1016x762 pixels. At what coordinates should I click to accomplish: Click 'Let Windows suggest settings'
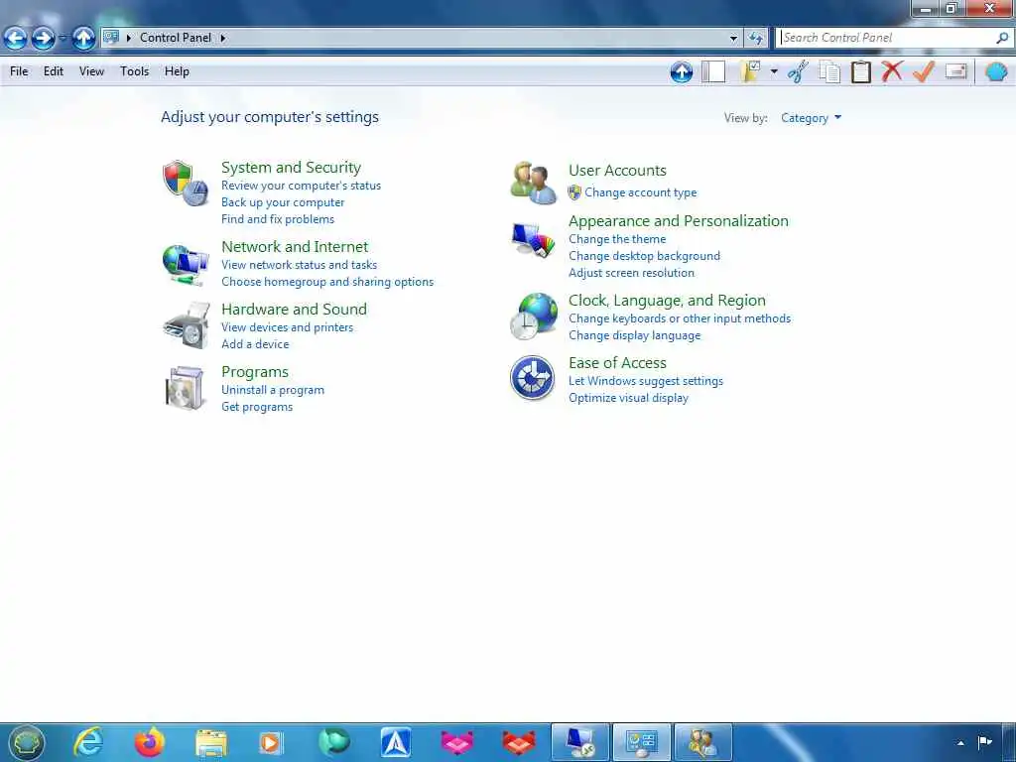[x=645, y=381]
